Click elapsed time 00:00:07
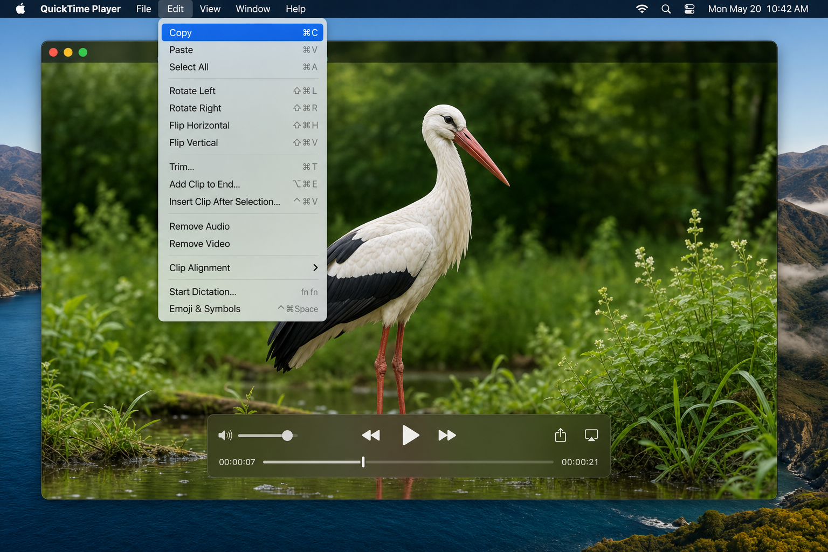The width and height of the screenshot is (828, 552). pyautogui.click(x=237, y=462)
